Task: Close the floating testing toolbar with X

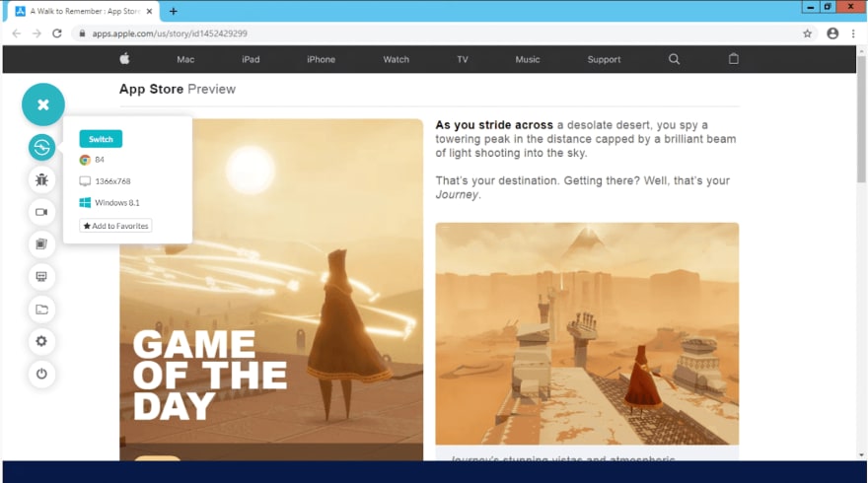Action: click(43, 104)
